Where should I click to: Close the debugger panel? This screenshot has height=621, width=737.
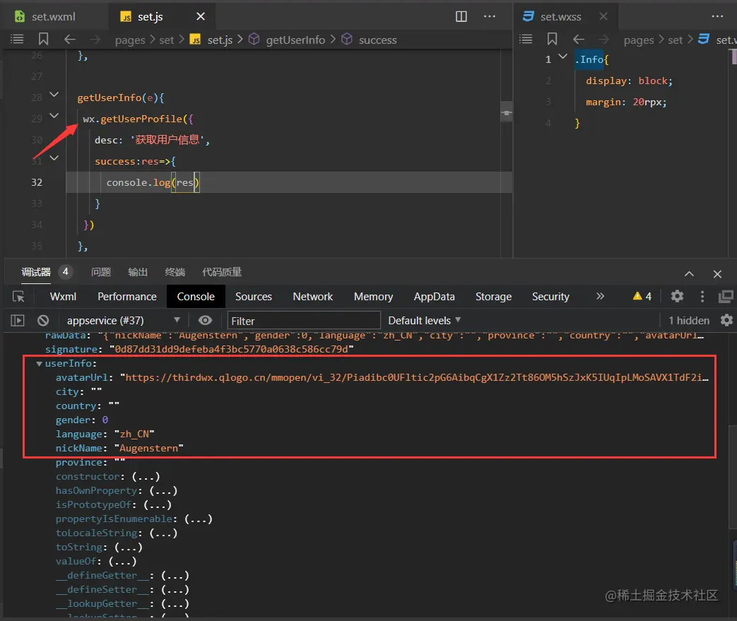717,274
